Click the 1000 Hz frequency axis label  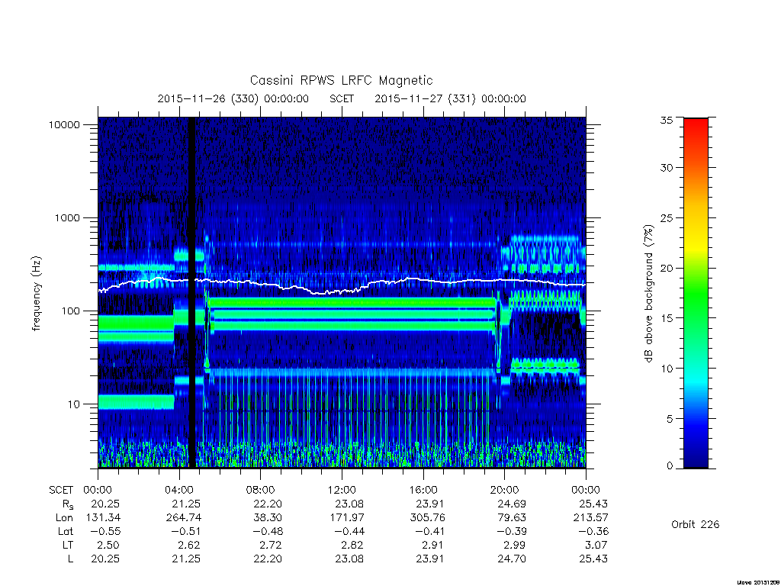point(67,217)
